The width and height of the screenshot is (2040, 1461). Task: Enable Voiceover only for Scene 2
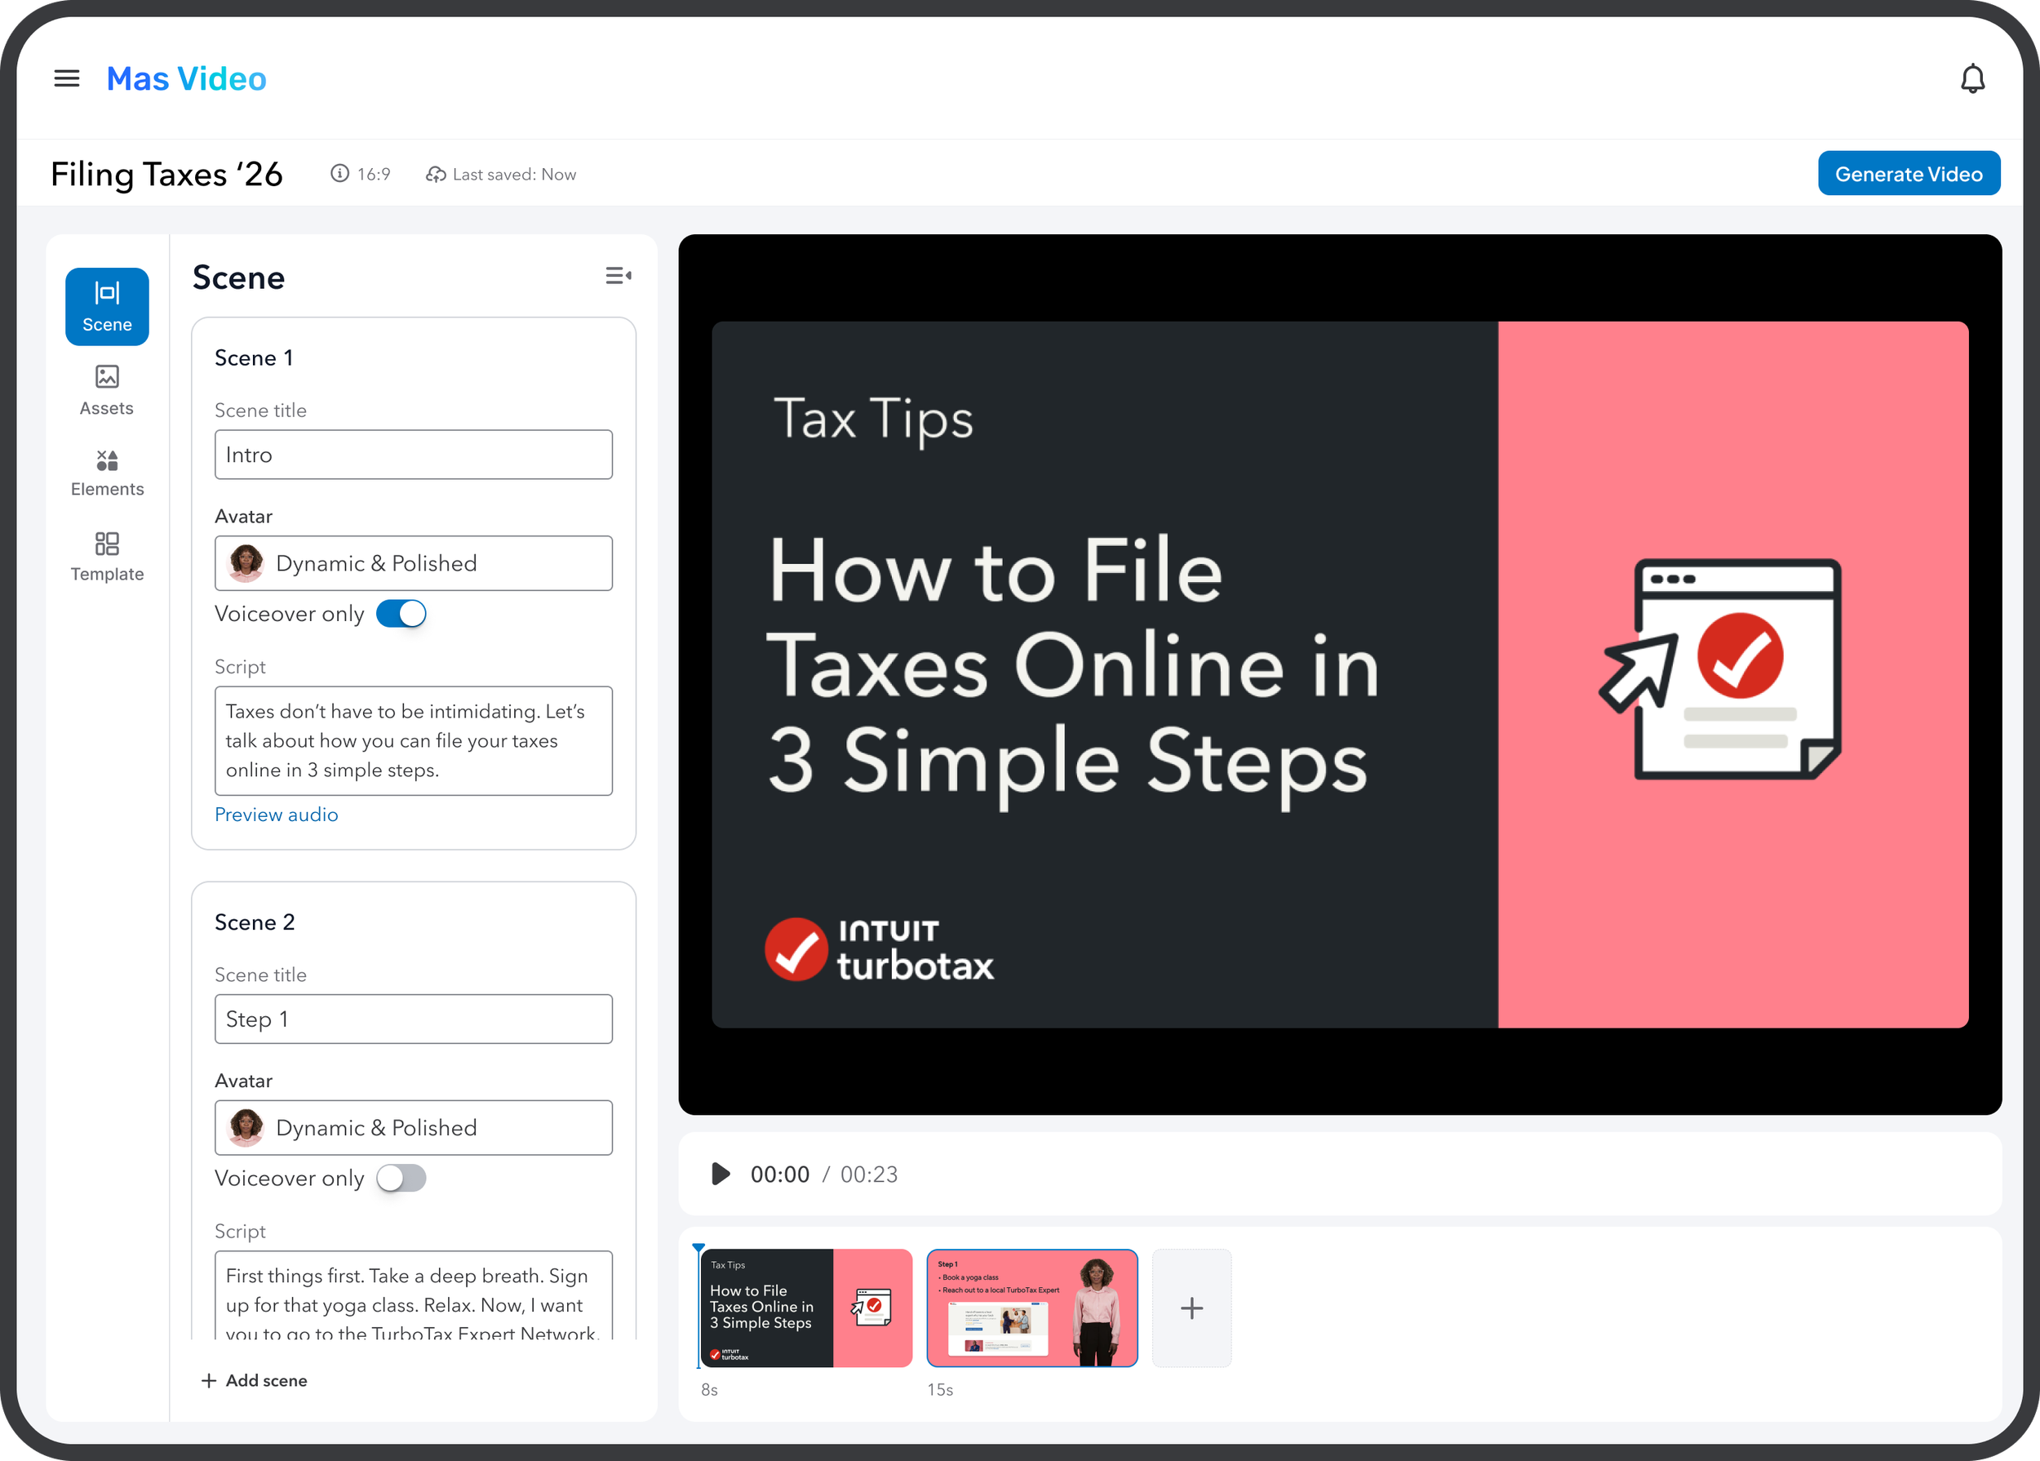pyautogui.click(x=401, y=1178)
